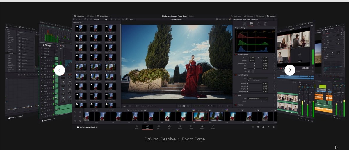Click the star icon beside the filmstrip
The image size is (349, 150).
pos(80,112)
